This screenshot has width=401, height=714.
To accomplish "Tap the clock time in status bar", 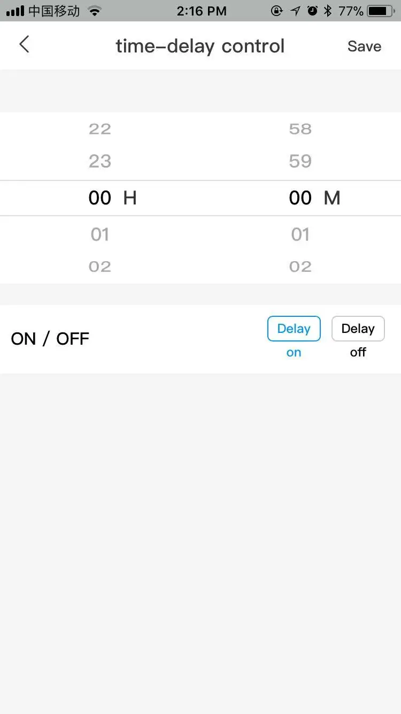I will (x=201, y=11).
